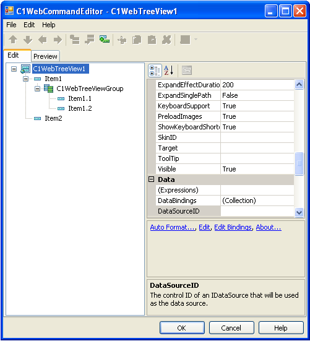Image resolution: width=310 pixels, height=341 pixels.
Task: Open the Edit menu
Action: 29,25
